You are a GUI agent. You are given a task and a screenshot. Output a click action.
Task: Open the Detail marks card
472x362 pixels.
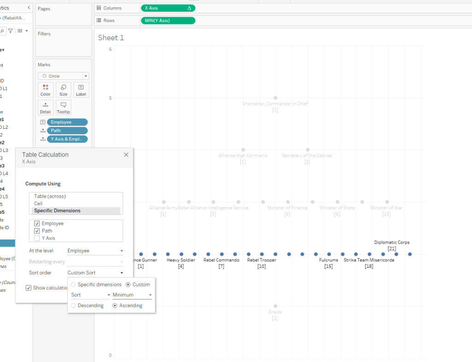[45, 107]
